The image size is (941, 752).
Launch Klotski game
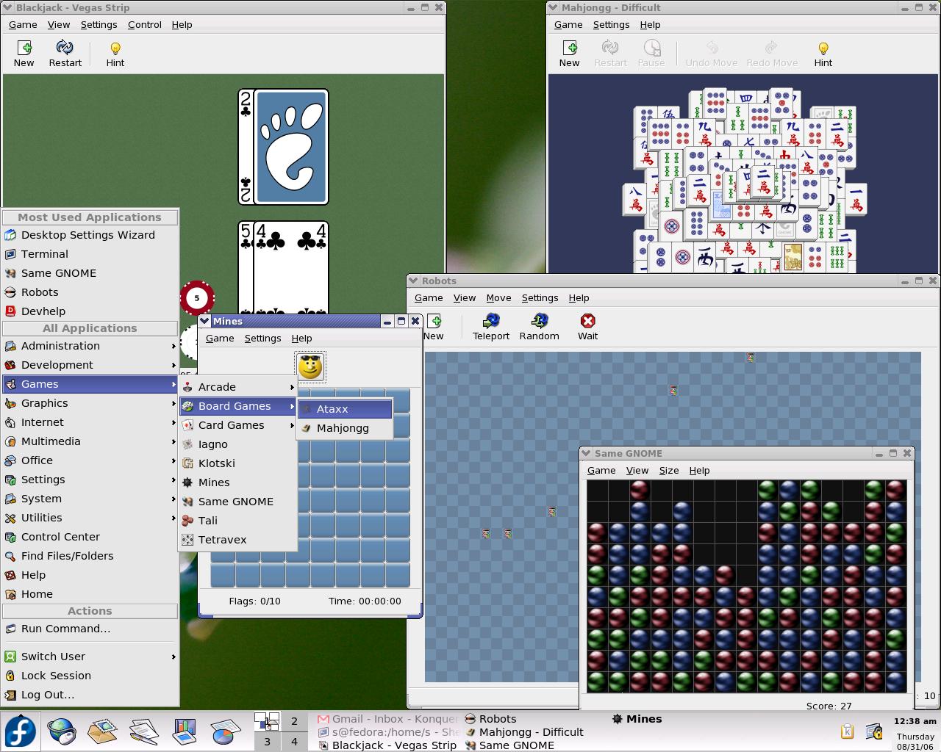pos(237,463)
